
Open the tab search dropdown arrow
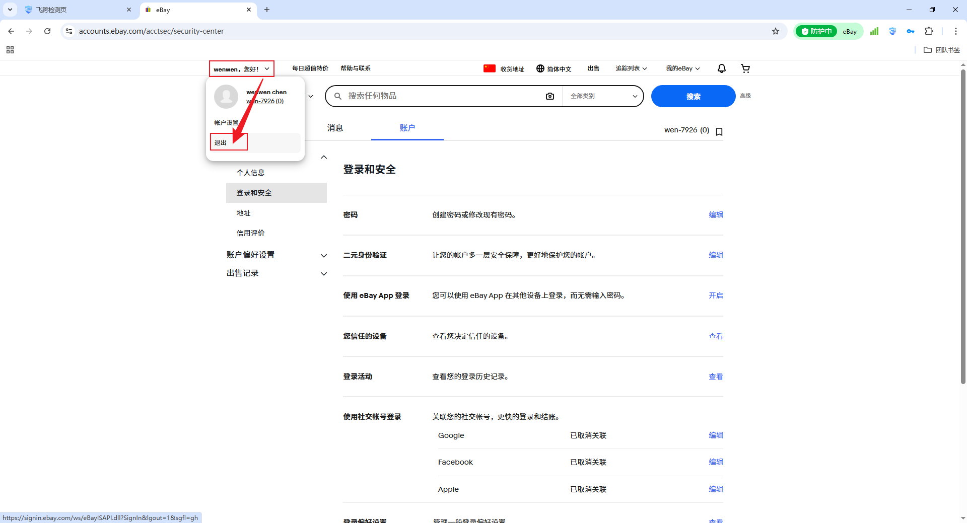pyautogui.click(x=10, y=10)
